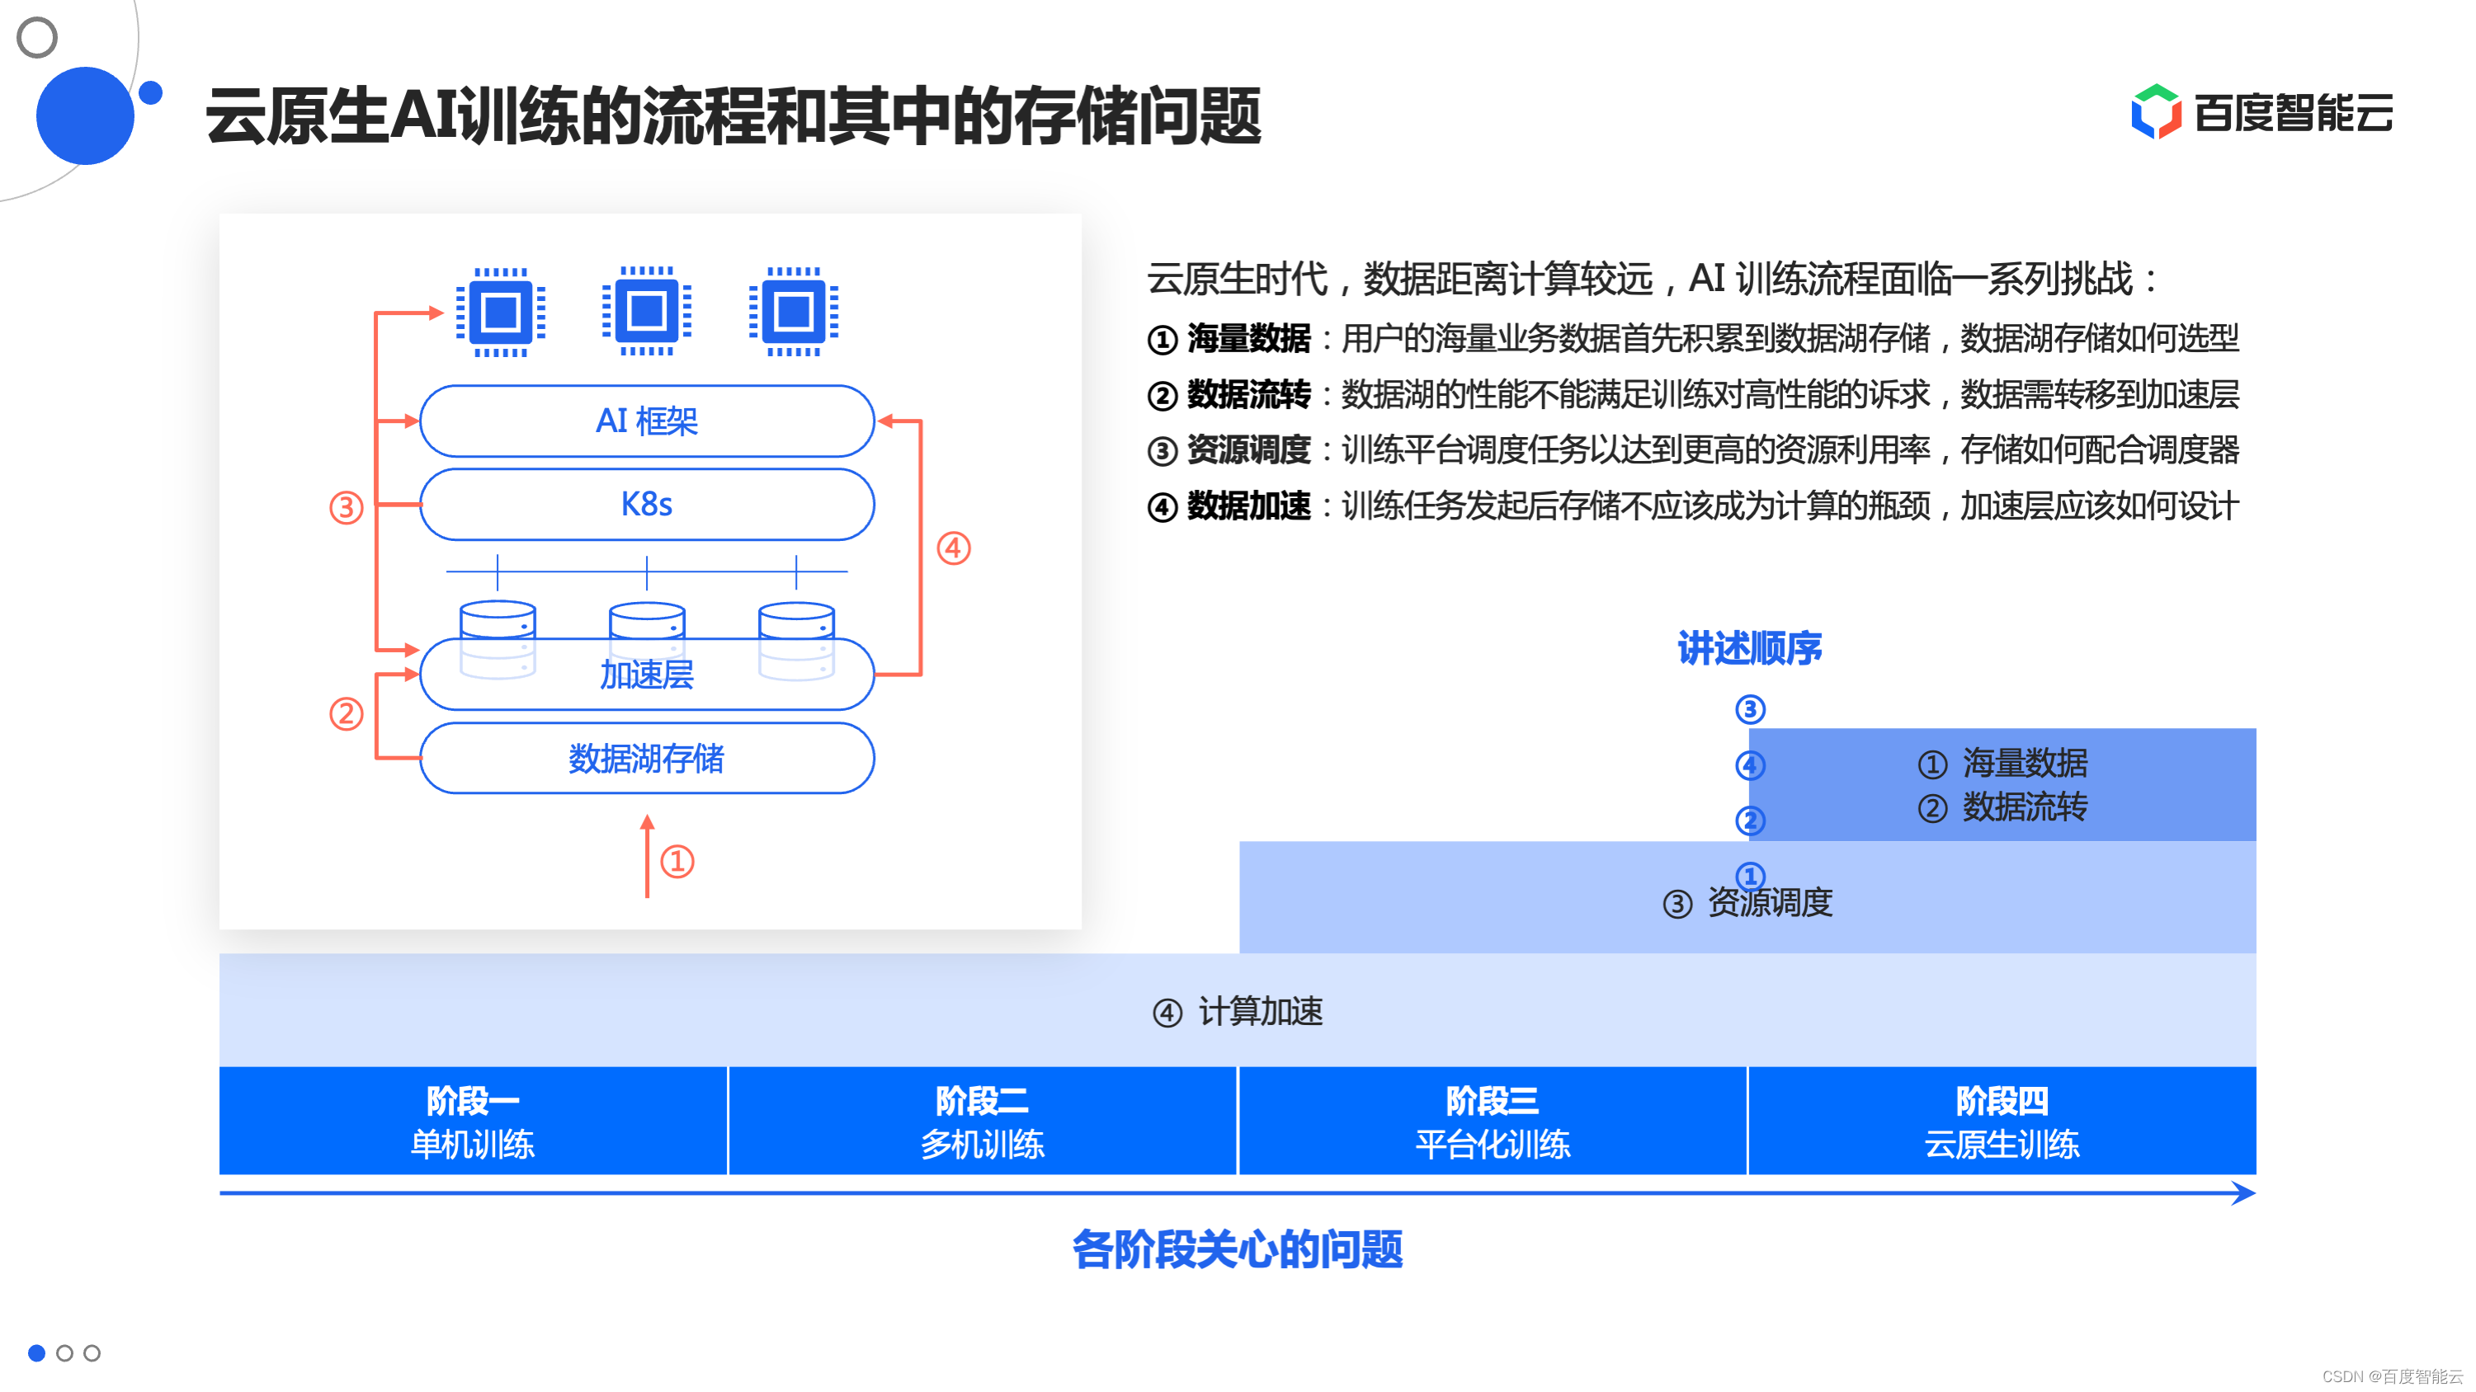Click the left database cylinder icon

497,619
